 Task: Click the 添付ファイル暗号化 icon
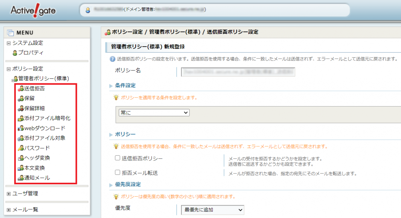pyautogui.click(x=21, y=119)
